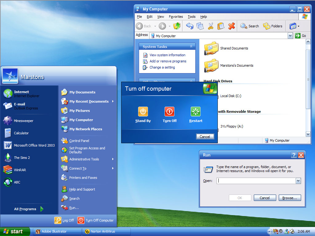Click the Search toolbar button
315x236 pixels.
coord(249,26)
